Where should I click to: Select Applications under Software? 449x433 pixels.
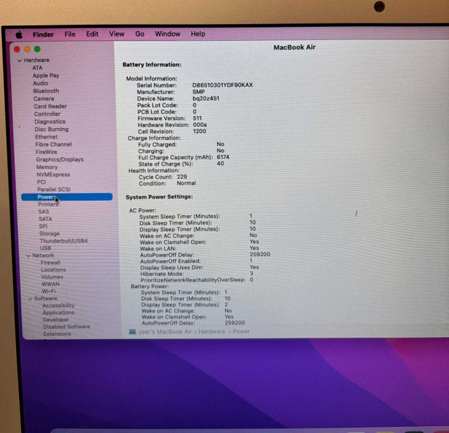coord(58,313)
